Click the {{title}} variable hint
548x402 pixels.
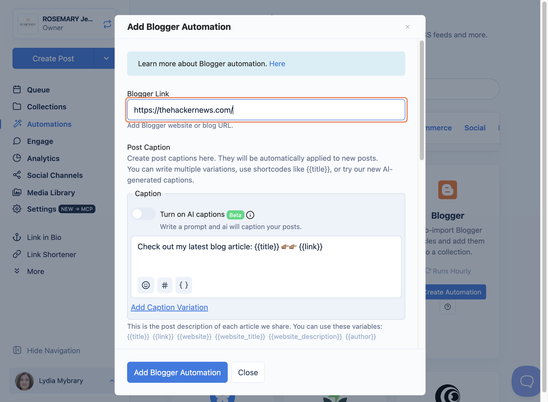[x=138, y=337]
